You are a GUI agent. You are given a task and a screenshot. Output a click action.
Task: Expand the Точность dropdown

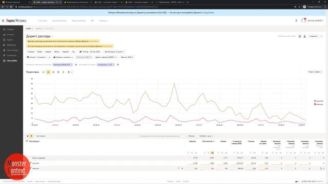point(84,57)
